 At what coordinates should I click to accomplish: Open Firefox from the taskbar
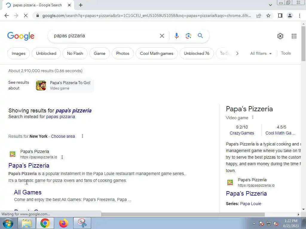coord(64,223)
